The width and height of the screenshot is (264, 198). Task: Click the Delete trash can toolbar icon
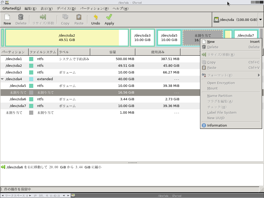pos(21,17)
